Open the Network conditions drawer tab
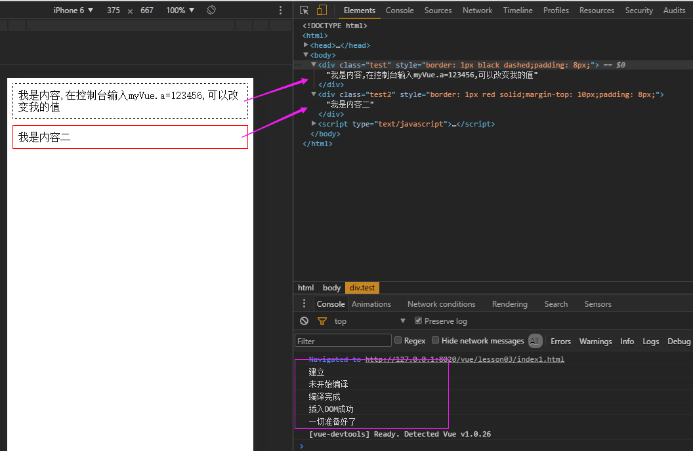 pyautogui.click(x=442, y=304)
